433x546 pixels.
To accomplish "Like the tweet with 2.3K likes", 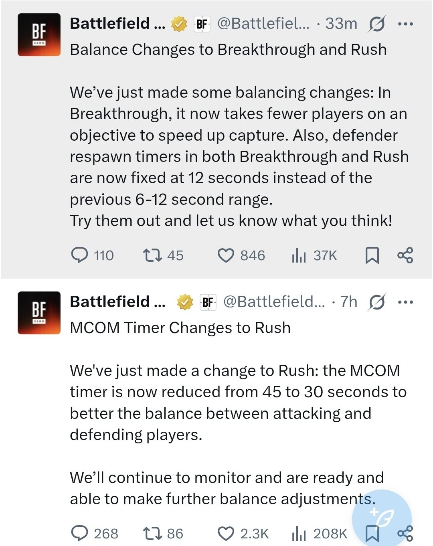I will click(243, 533).
